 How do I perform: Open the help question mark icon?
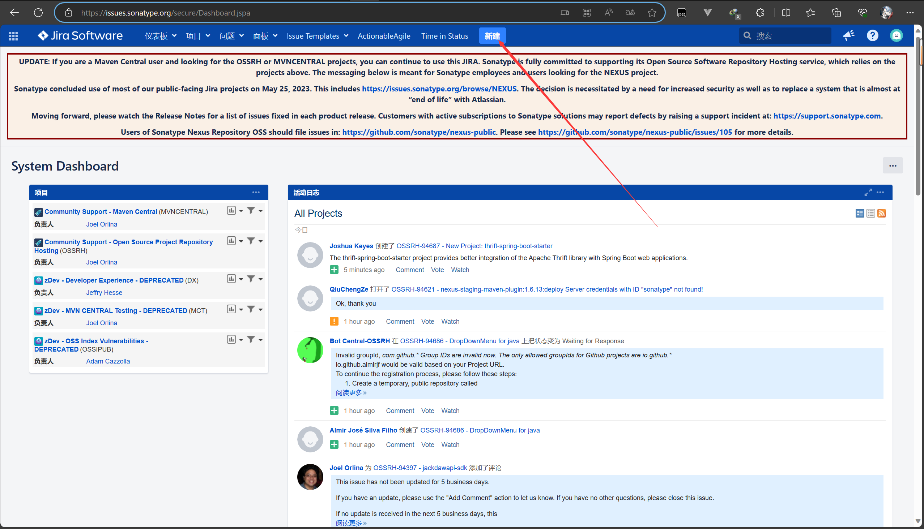click(872, 36)
